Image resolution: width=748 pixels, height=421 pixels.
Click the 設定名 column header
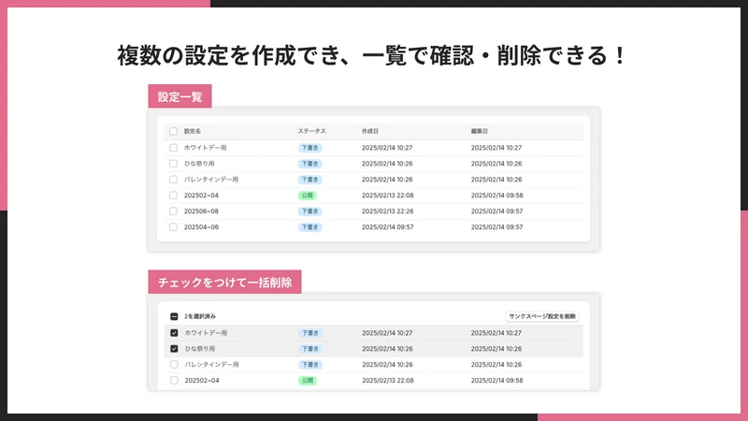(x=193, y=131)
